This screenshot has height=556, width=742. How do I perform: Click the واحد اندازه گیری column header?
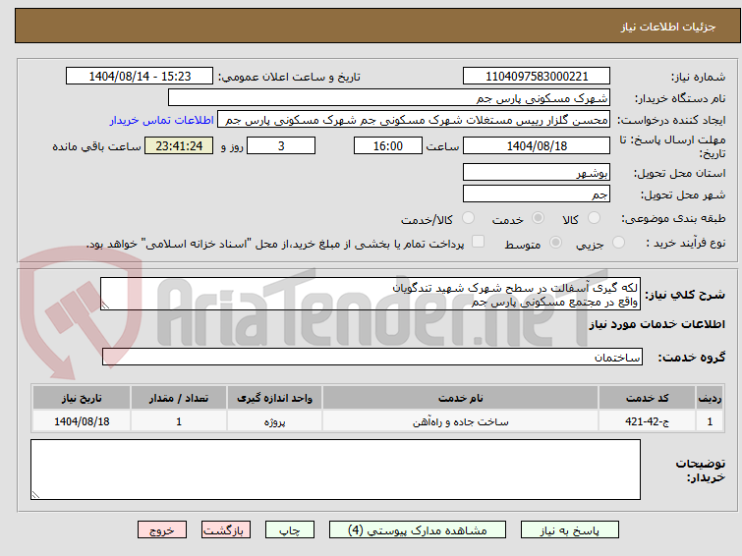pos(274,398)
